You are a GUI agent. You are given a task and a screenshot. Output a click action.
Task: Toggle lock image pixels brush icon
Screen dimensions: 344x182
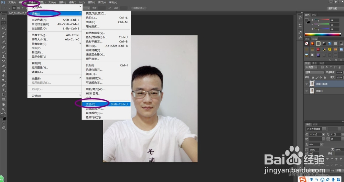click(317, 77)
